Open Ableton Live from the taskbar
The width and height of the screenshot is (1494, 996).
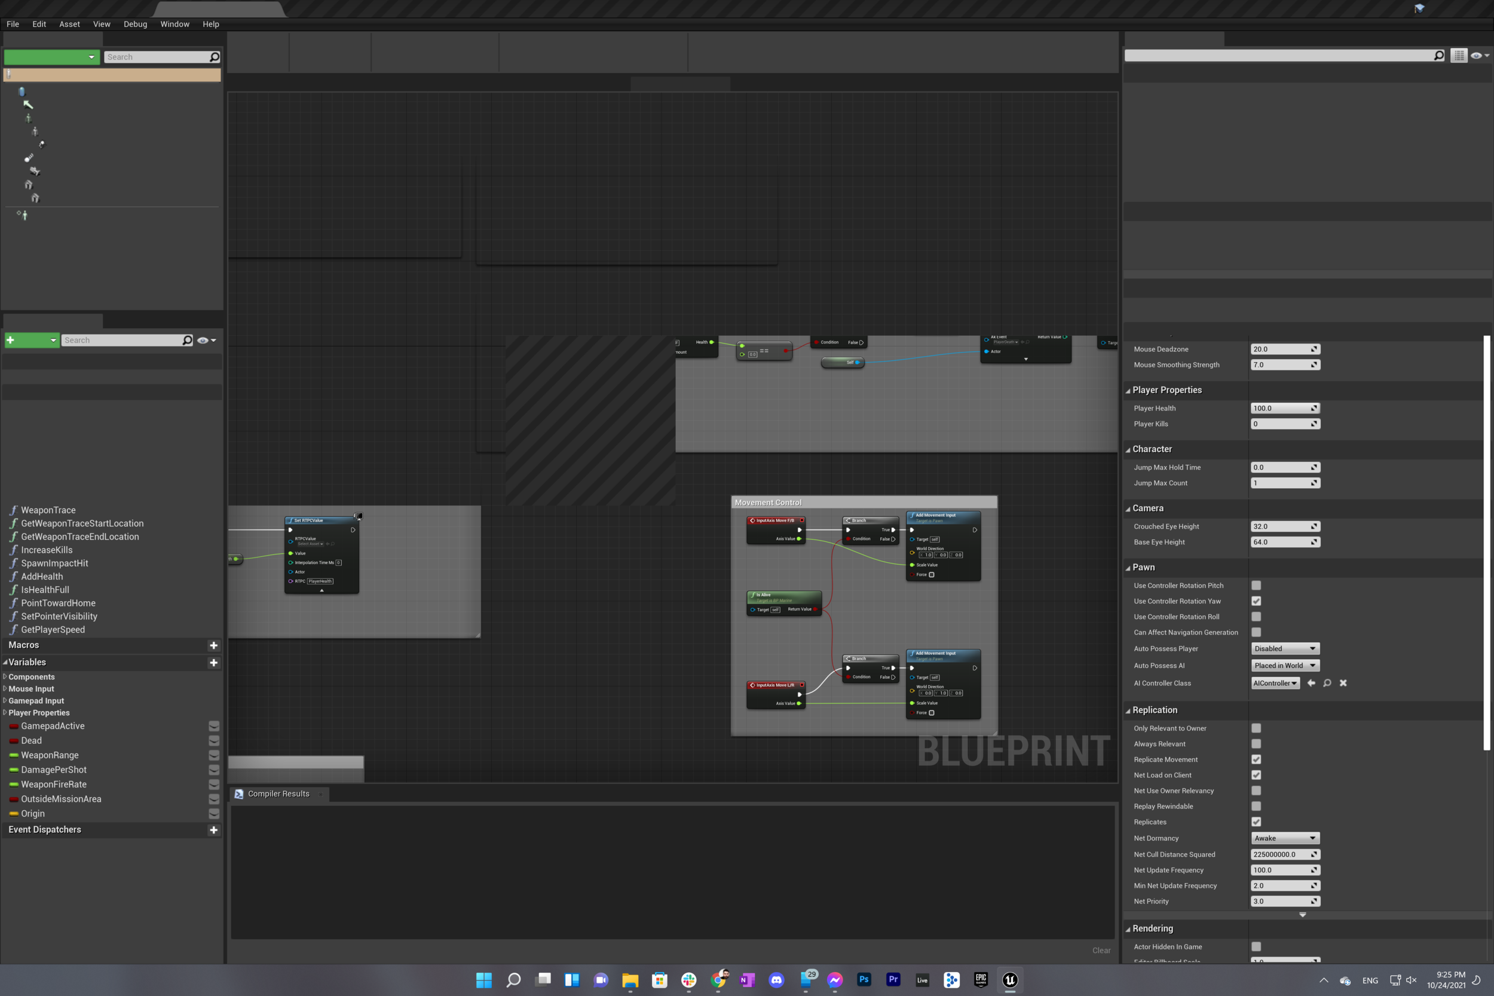[922, 980]
